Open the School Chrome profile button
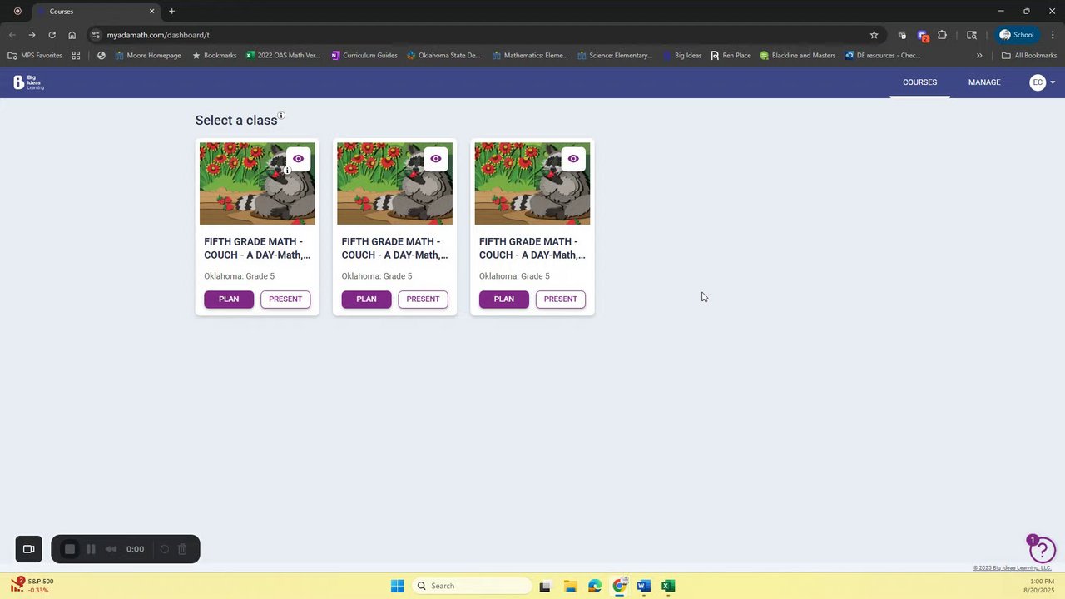1065x599 pixels. [x=1017, y=35]
